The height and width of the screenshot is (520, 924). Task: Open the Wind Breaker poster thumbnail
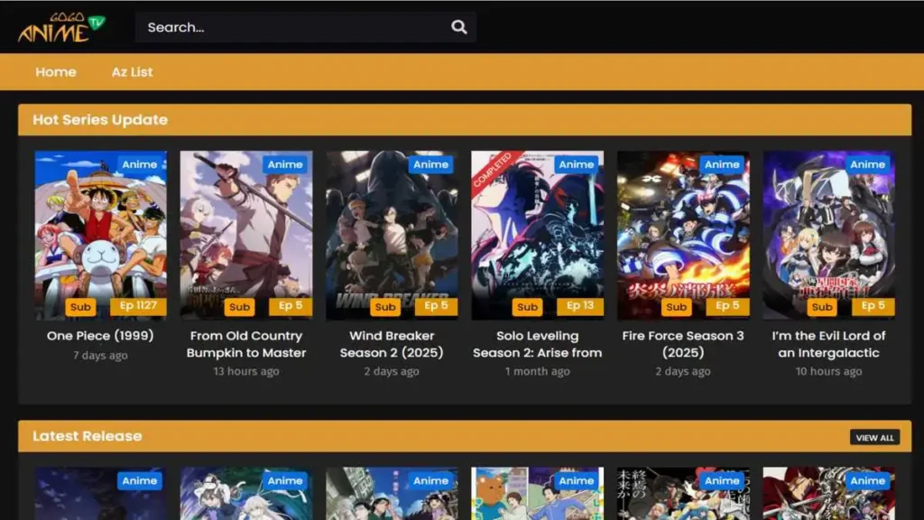[392, 236]
